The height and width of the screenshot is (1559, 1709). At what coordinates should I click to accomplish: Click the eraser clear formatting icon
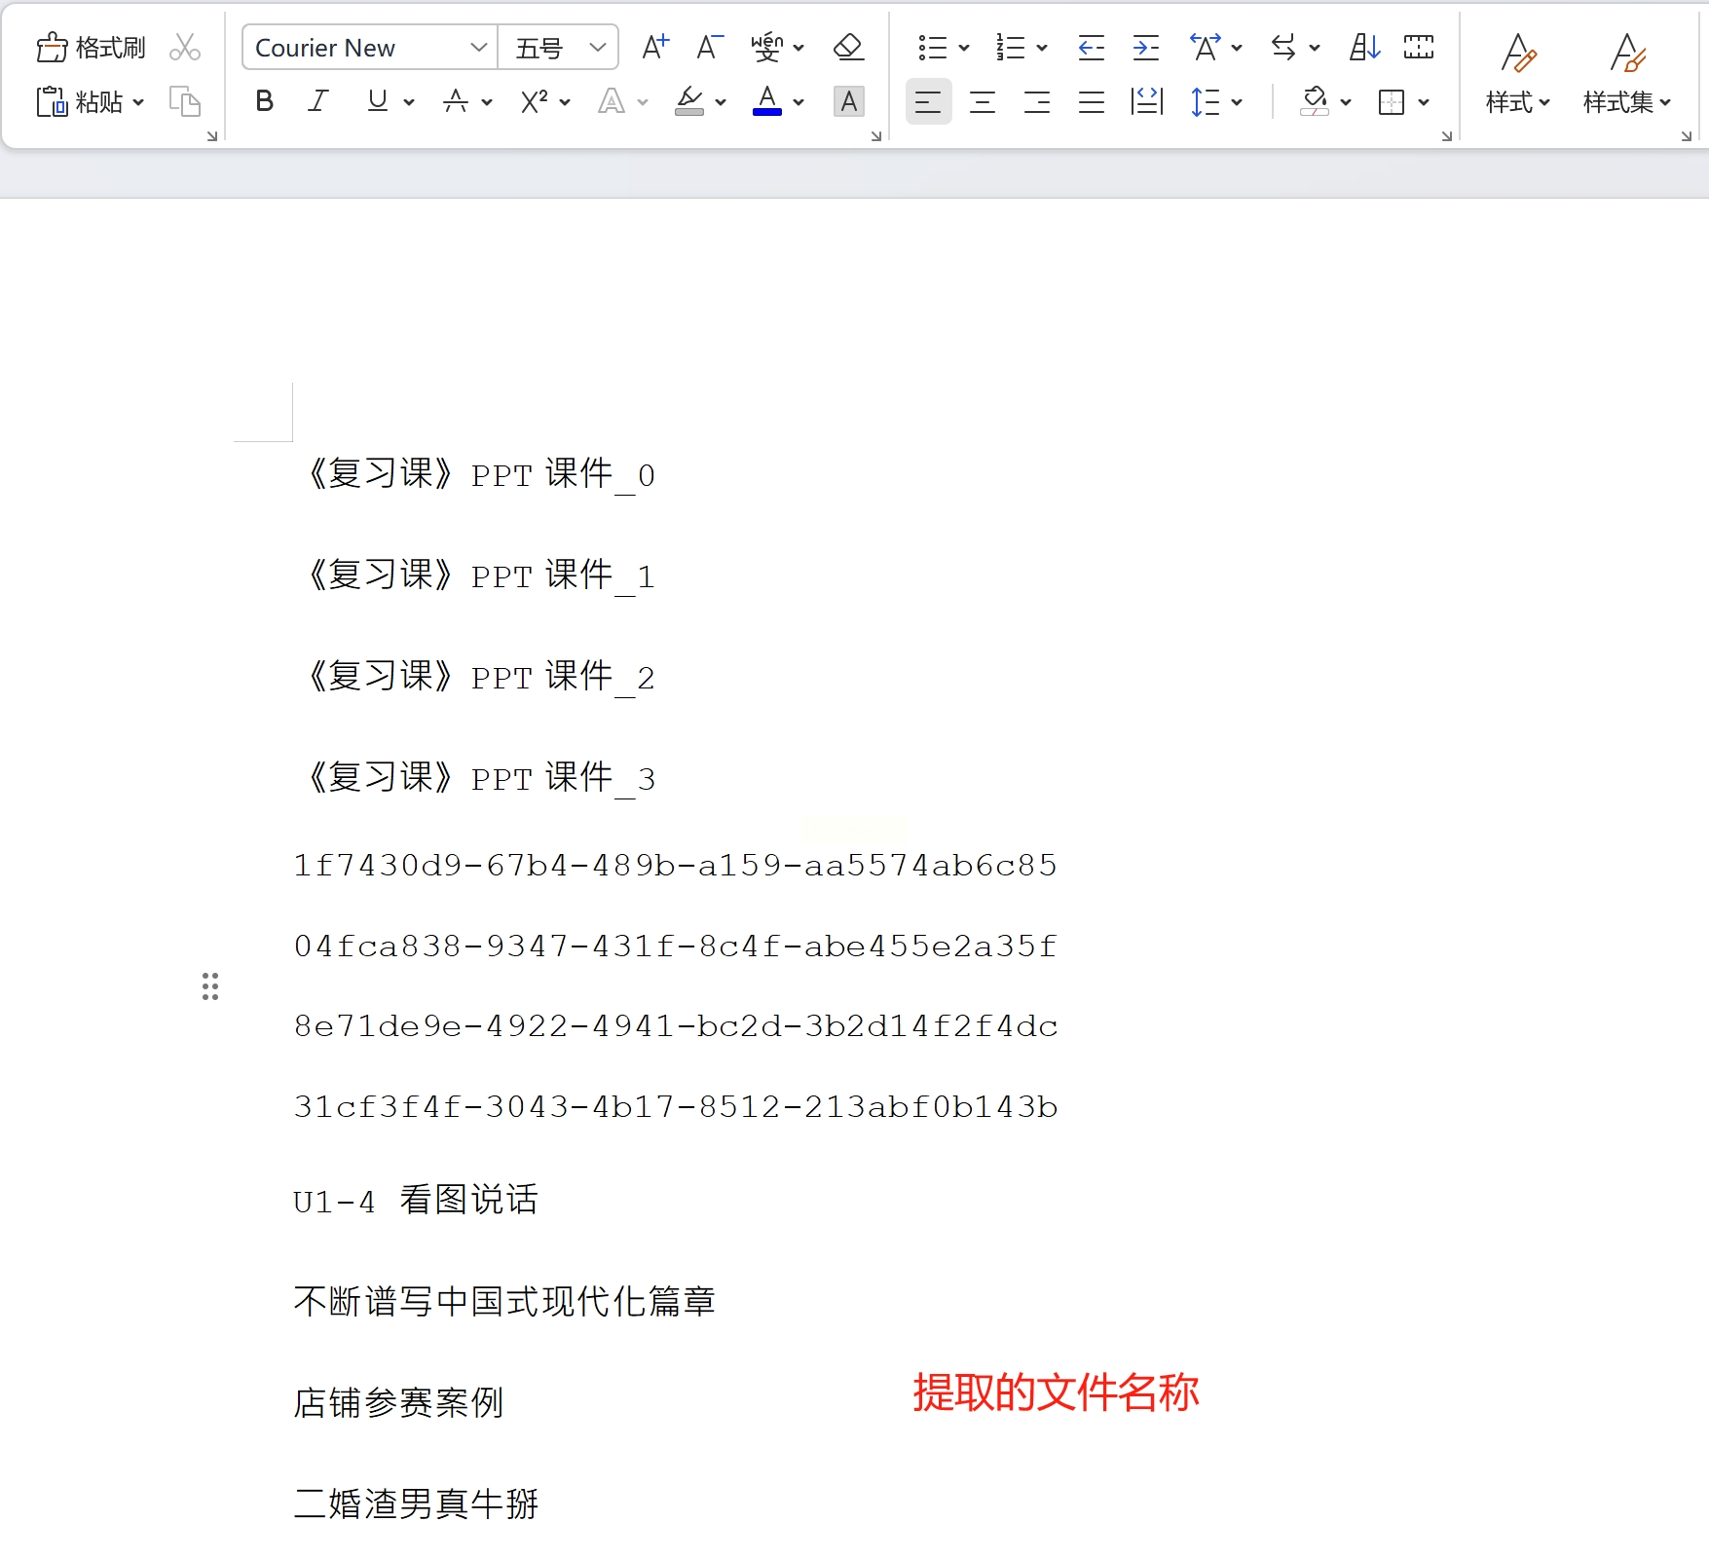pyautogui.click(x=848, y=47)
